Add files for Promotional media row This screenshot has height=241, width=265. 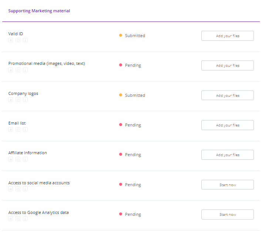click(227, 66)
